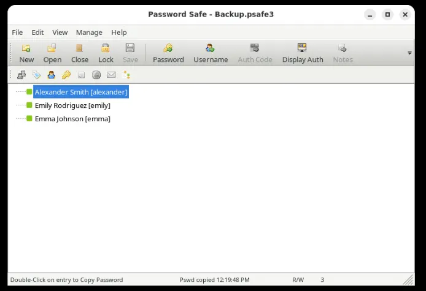Click the gray globe URL dragbar icon
Viewport: 426px width, 291px height.
[x=96, y=75]
